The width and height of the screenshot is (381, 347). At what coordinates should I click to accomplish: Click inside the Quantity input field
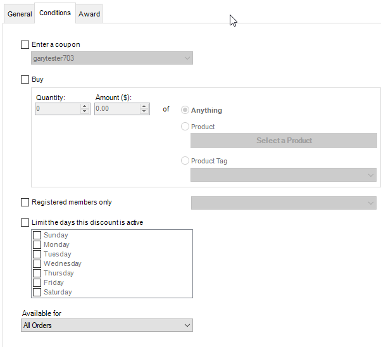point(58,109)
